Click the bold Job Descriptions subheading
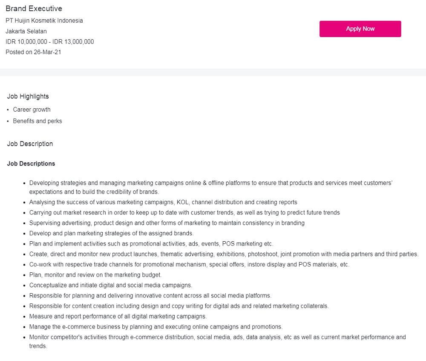426x361 pixels. (x=31, y=164)
